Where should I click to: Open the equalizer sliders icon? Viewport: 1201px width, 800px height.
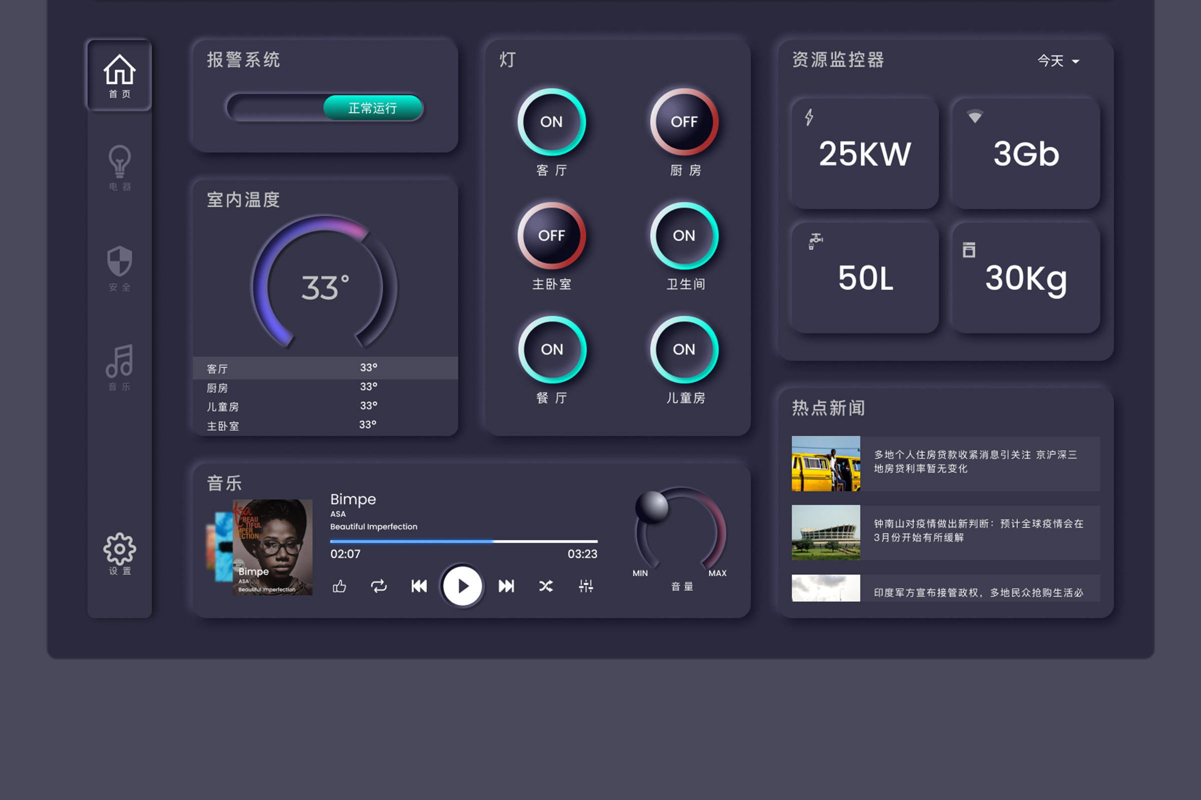585,586
